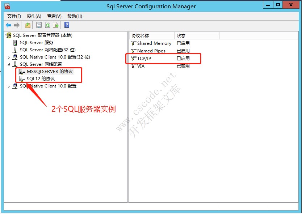Open the 查看(V) menu

coord(54,16)
